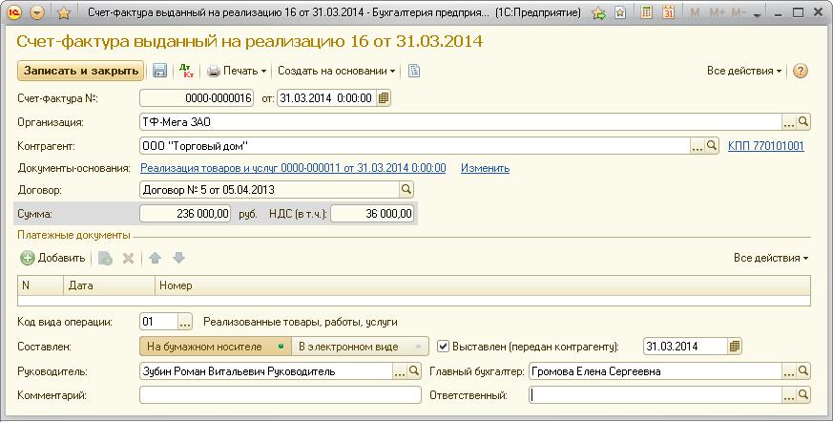The image size is (833, 422).
Task: Click Главный бухгалтер field Громова Елена Сергеевна
Action: 656,371
